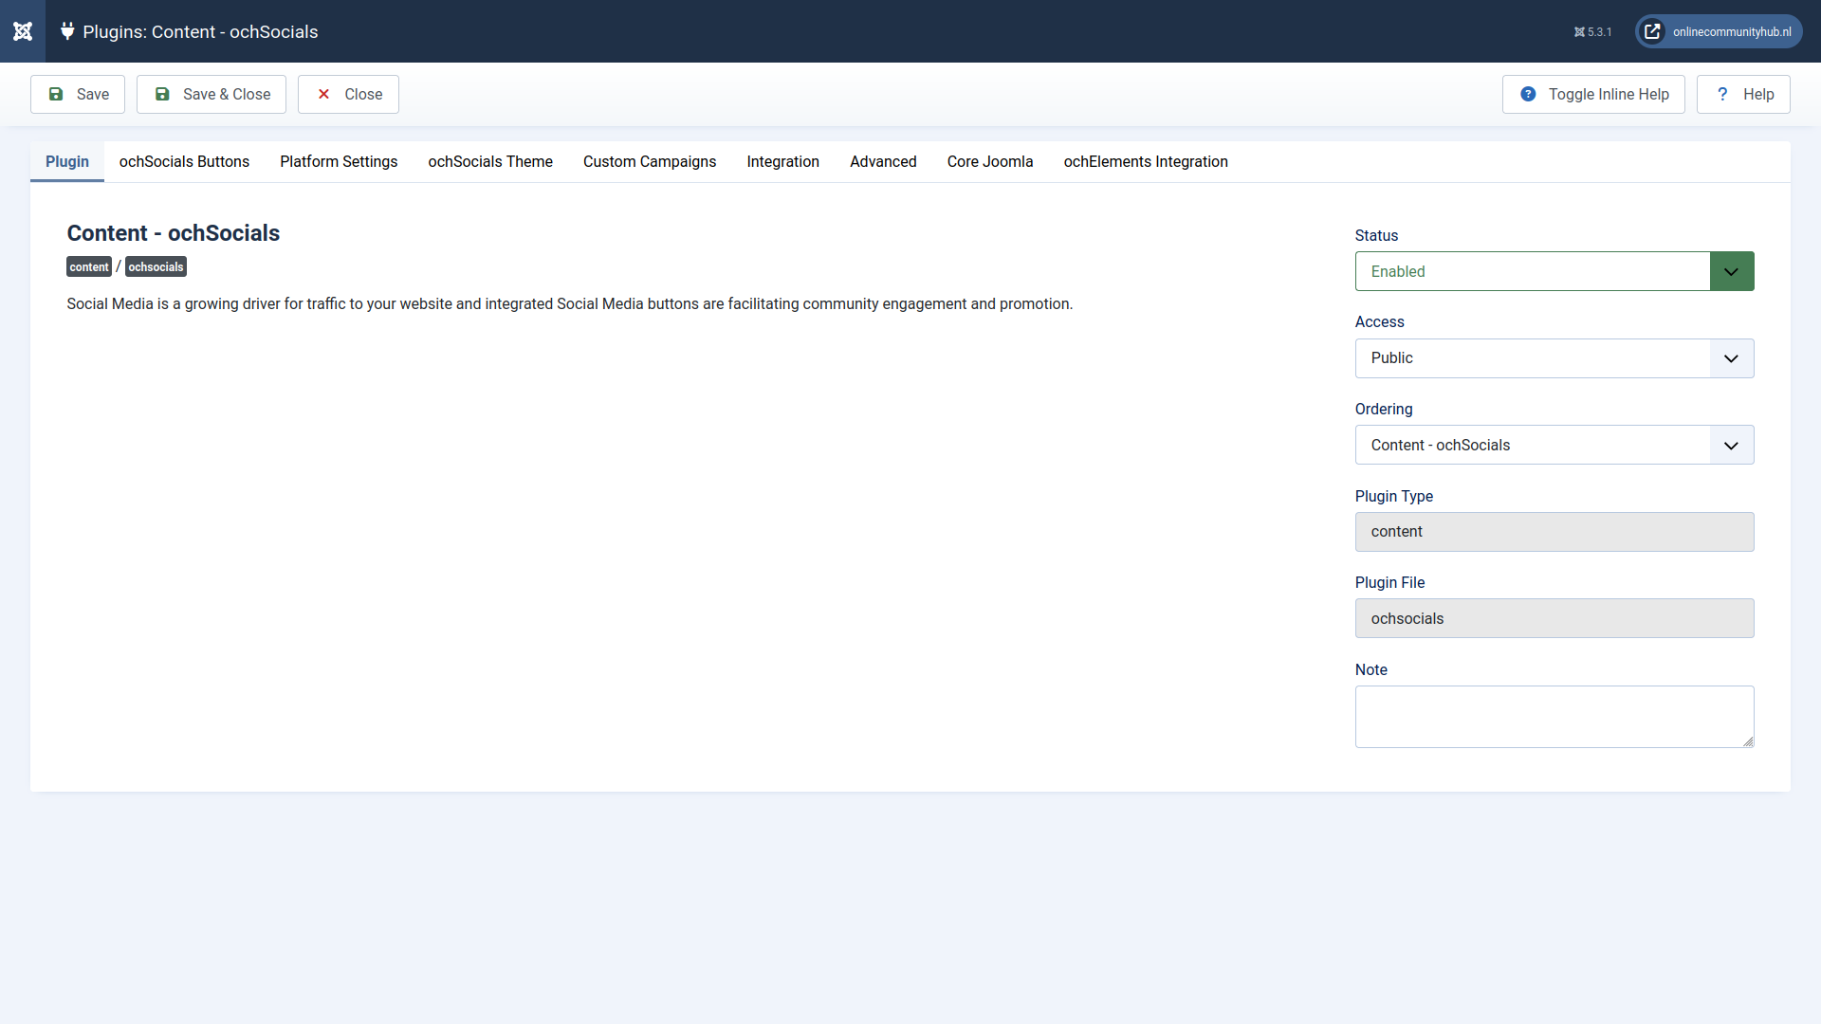Click the 'content' badge under the title
This screenshot has width=1821, height=1024.
[x=89, y=266]
